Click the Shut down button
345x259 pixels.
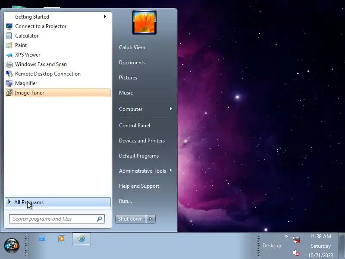[x=131, y=219]
